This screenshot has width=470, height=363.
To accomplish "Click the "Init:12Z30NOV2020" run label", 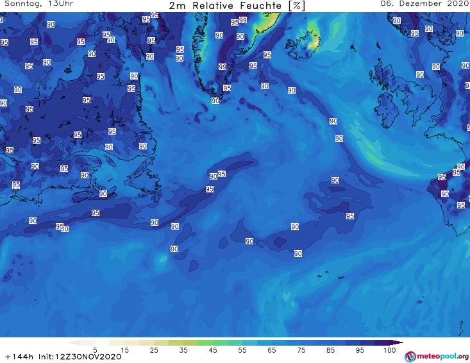I will [80, 357].
